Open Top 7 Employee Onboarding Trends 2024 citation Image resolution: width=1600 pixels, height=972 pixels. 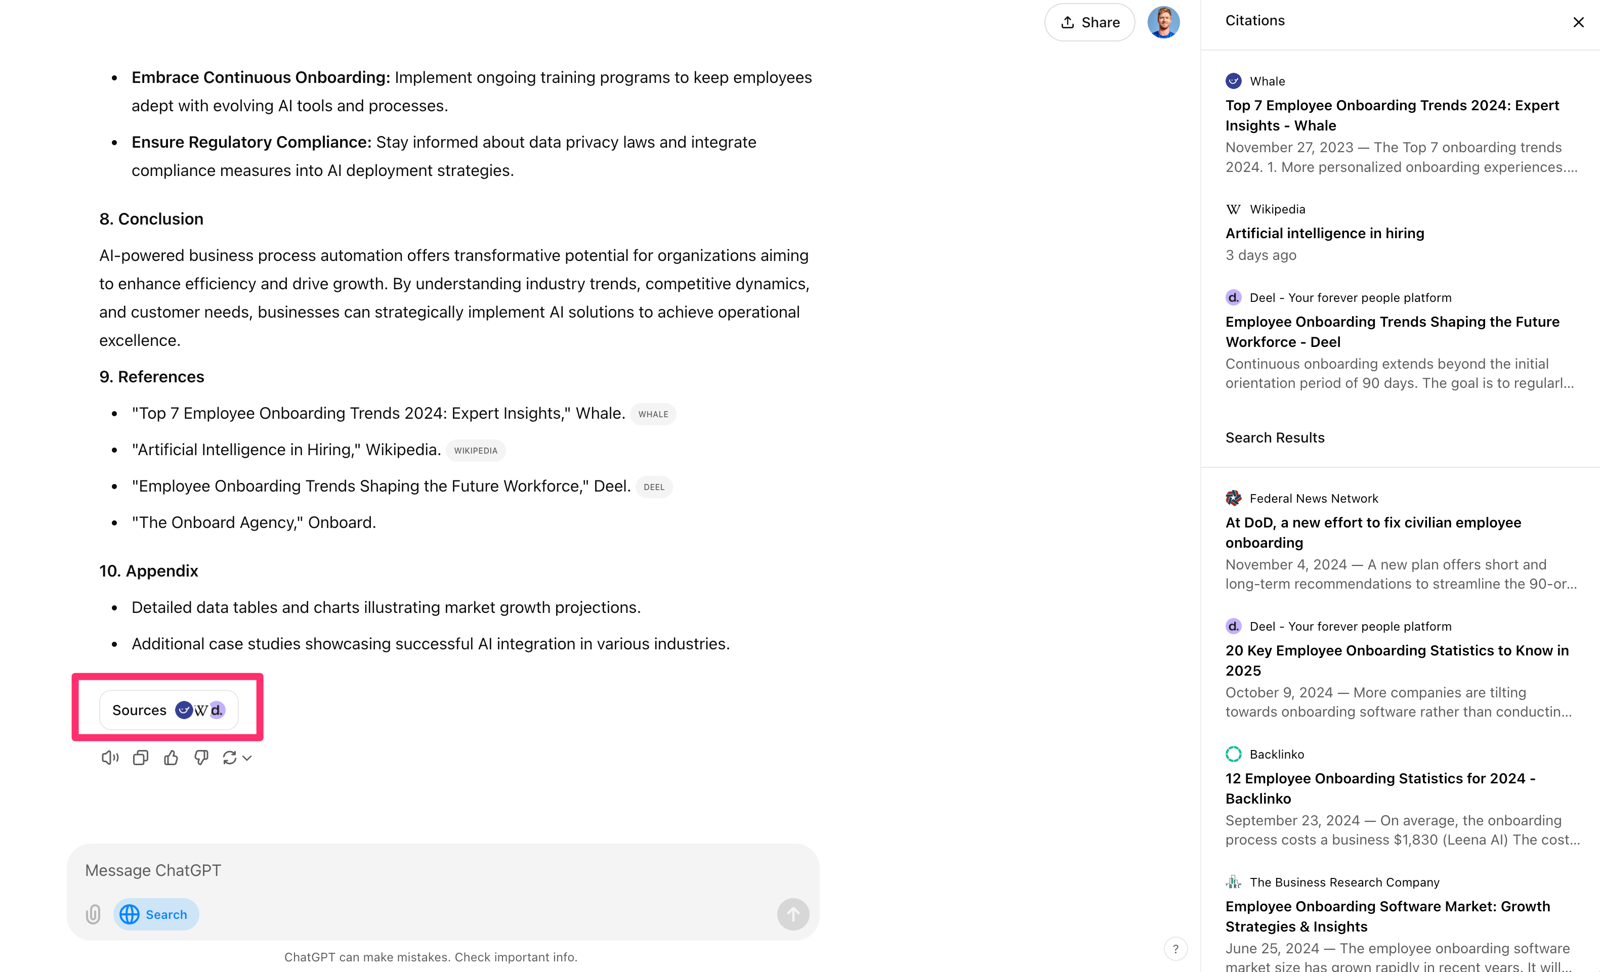point(1392,115)
